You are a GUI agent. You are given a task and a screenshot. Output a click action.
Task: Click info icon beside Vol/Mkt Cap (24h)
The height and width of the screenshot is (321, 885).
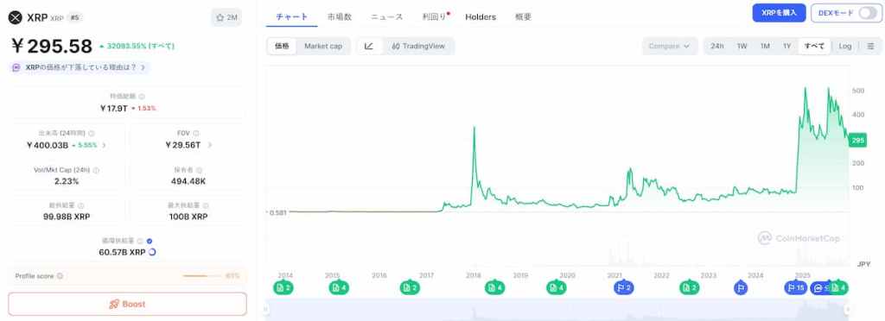(96, 169)
